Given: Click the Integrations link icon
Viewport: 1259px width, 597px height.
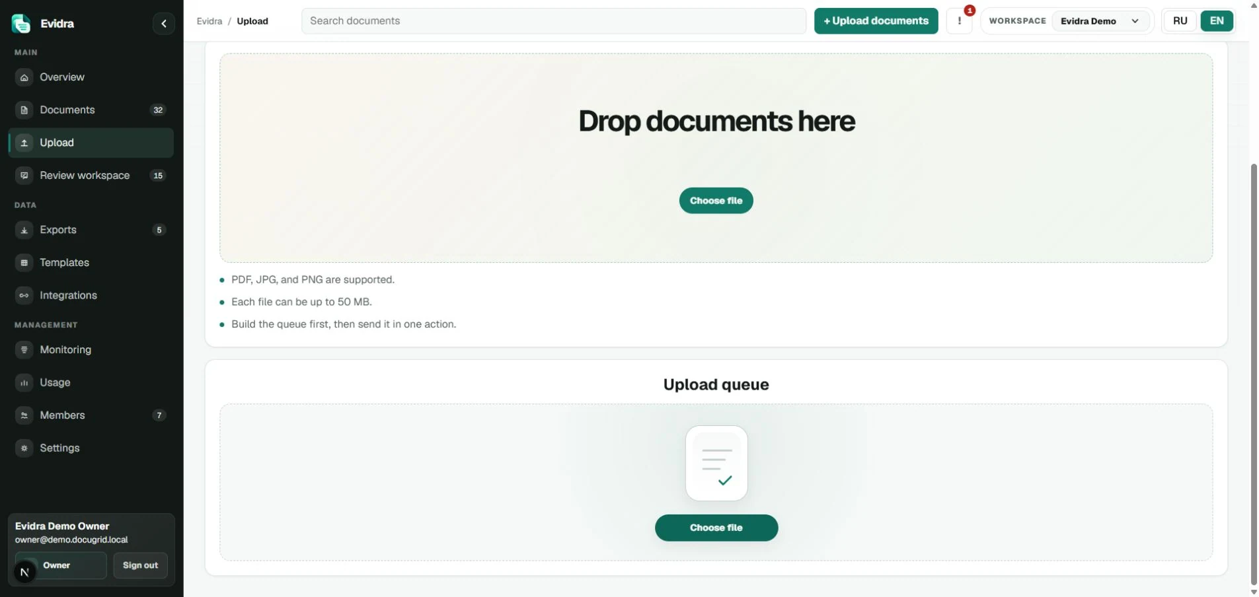Looking at the screenshot, I should 24,295.
